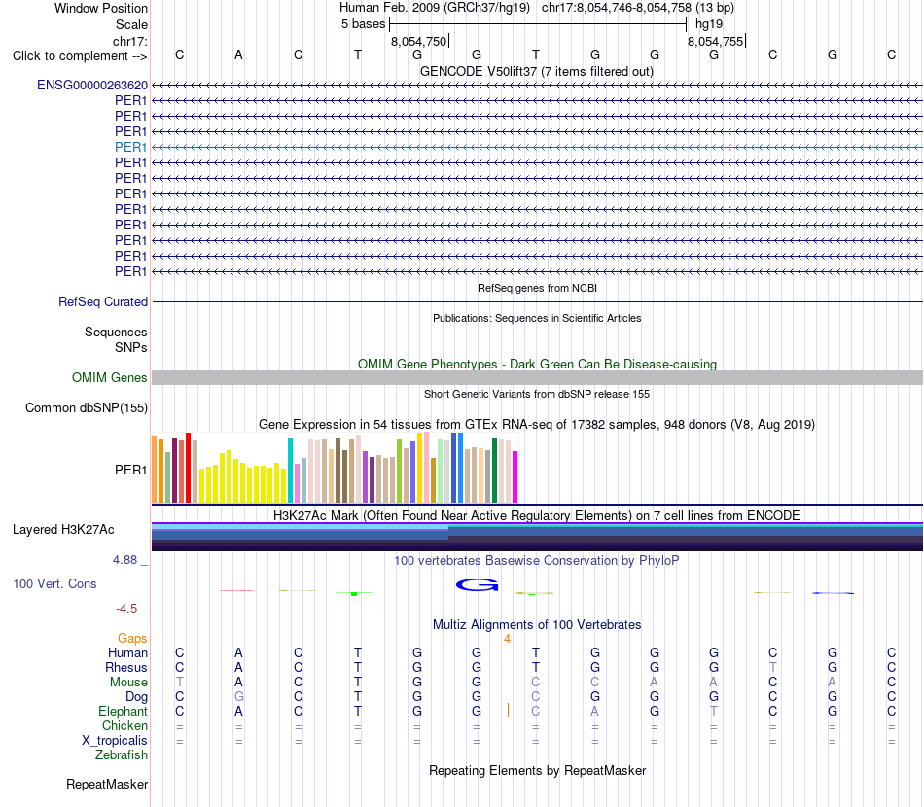Click the 8,054,755 ruler position
Screen dimensions: 924x807
click(716, 41)
